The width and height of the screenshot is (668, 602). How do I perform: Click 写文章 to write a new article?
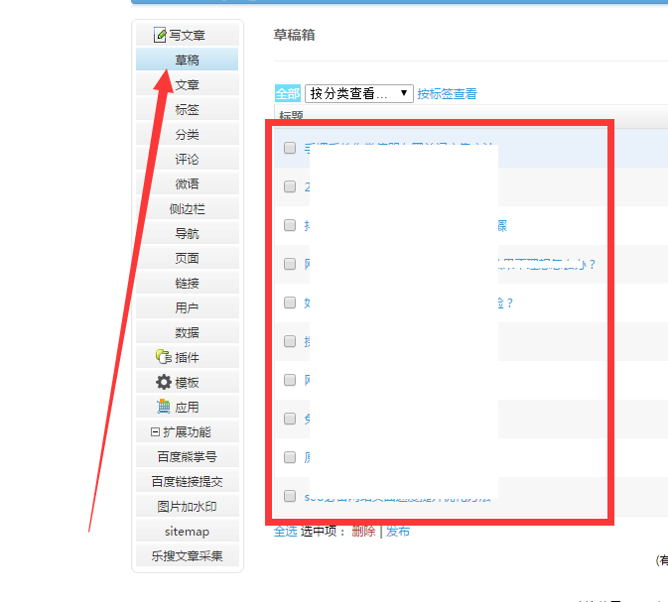coord(187,35)
